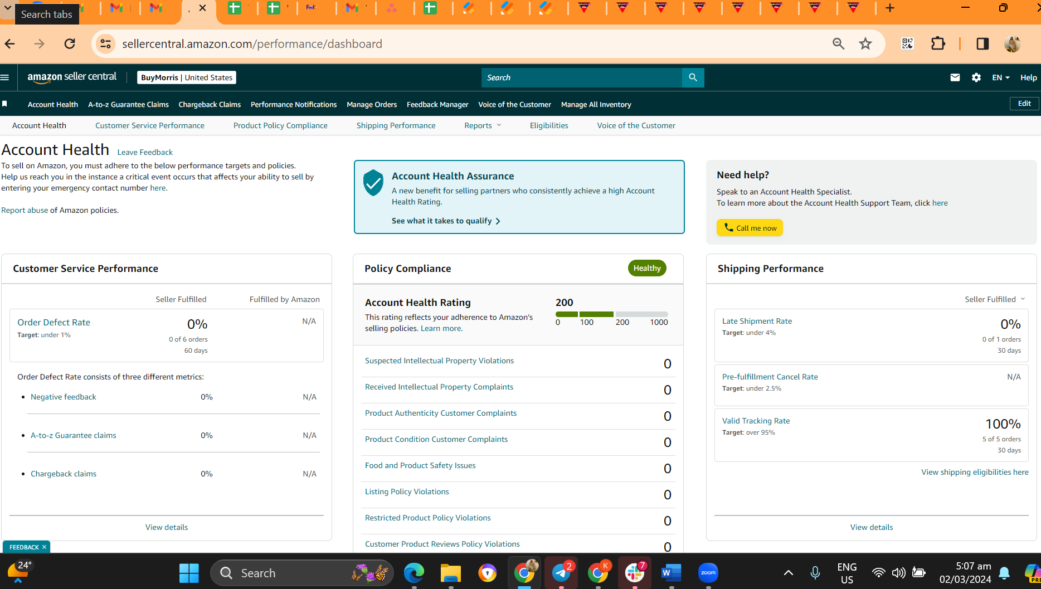Image resolution: width=1041 pixels, height=589 pixels.
Task: Open a new browser tab with plus icon
Action: pyautogui.click(x=890, y=8)
